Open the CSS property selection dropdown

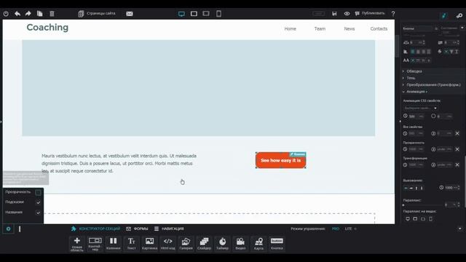[420, 108]
